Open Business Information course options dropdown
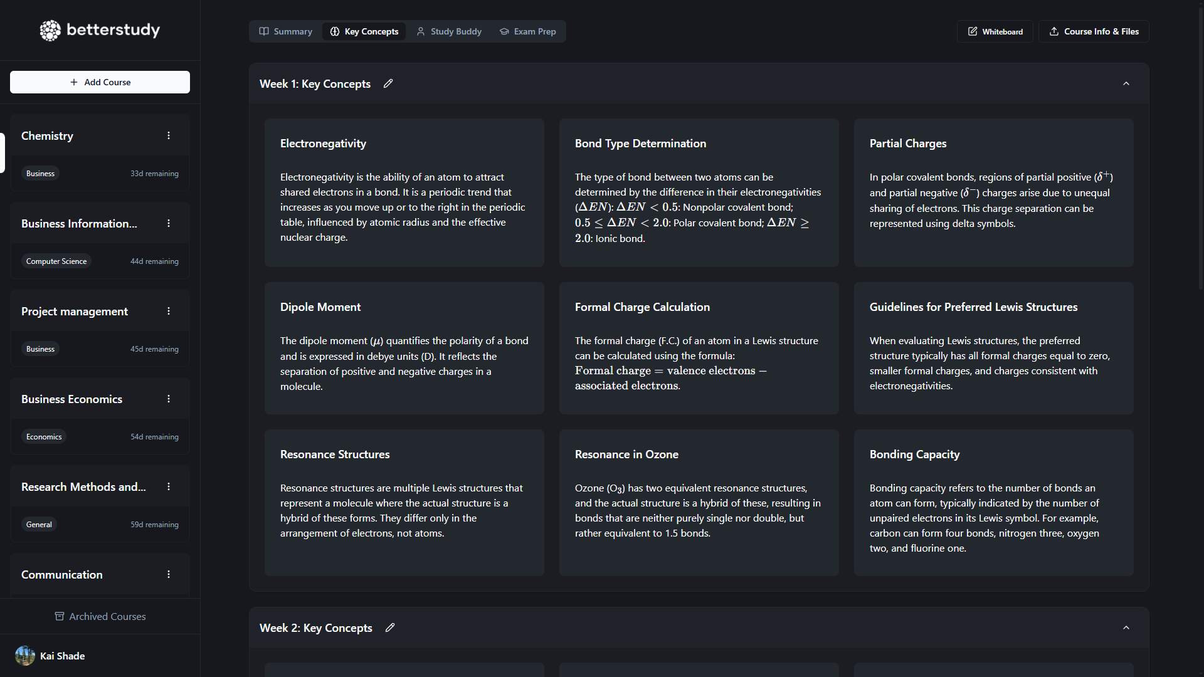 point(169,223)
